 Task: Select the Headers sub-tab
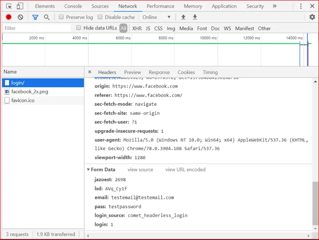pyautogui.click(x=107, y=72)
